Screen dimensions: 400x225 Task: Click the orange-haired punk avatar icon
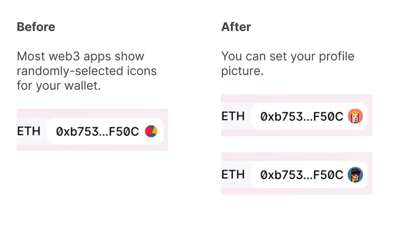355,116
